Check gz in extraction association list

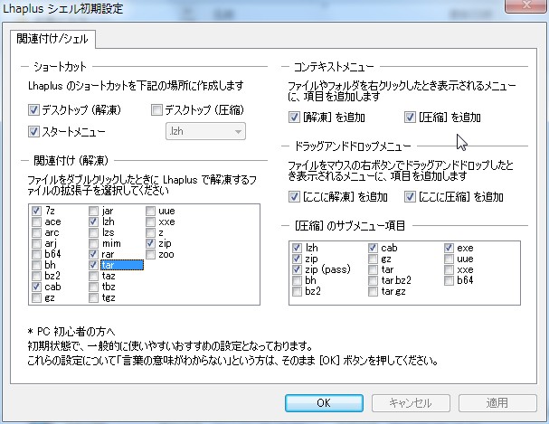click(x=36, y=297)
